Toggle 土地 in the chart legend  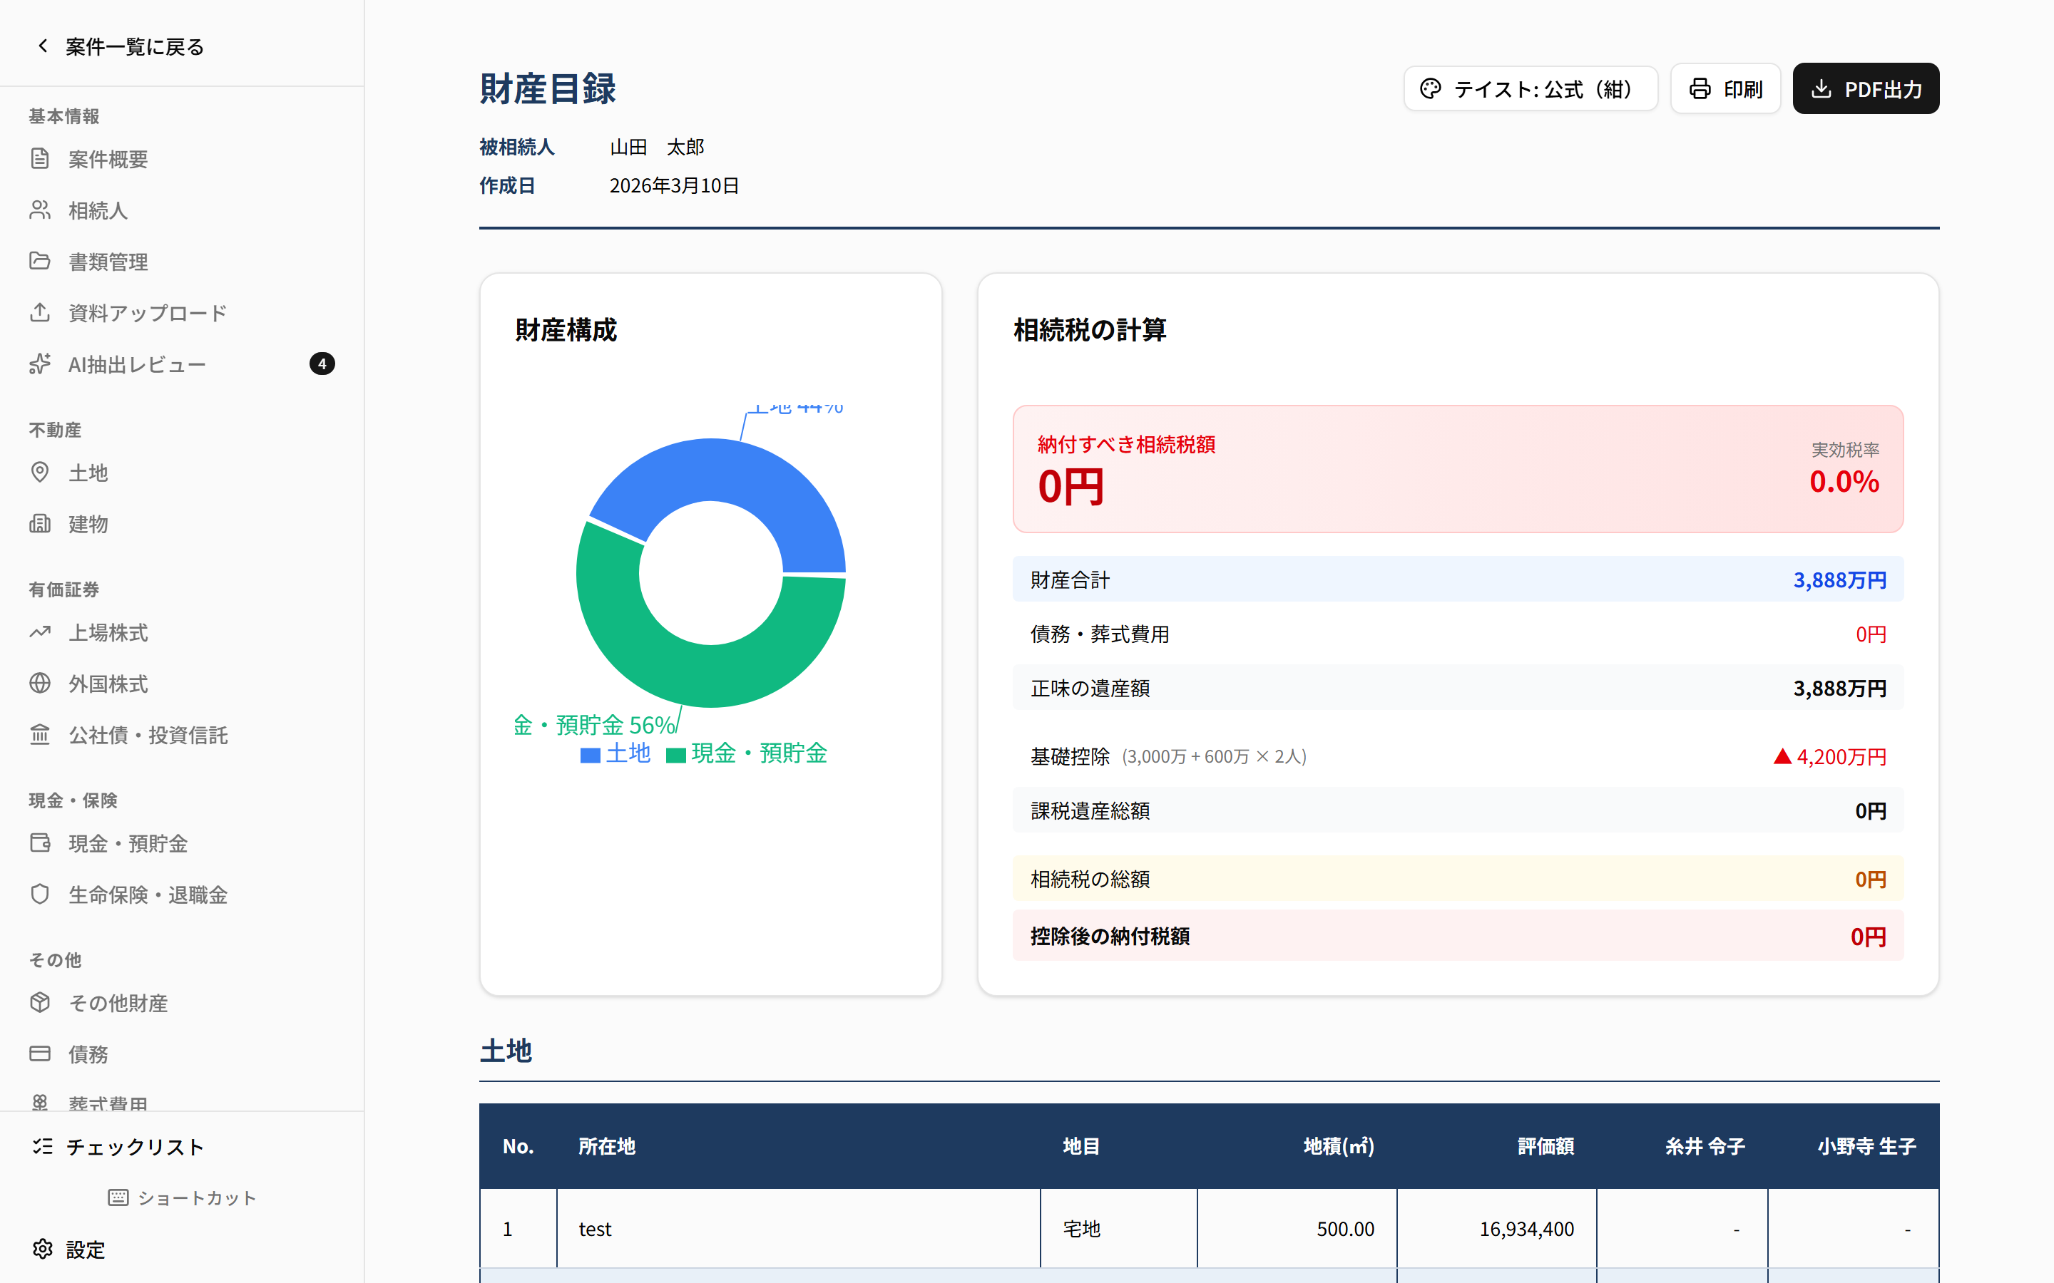615,753
